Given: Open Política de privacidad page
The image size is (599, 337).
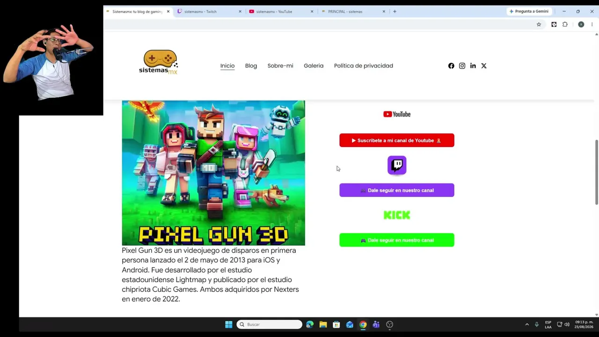Looking at the screenshot, I should point(364,66).
